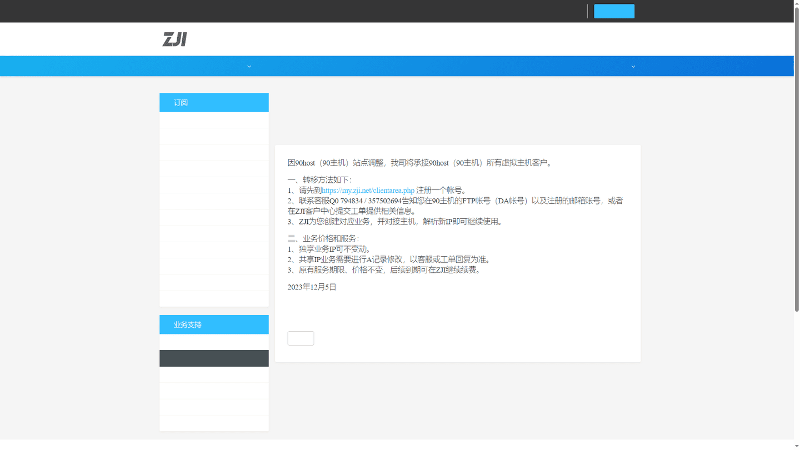
Task: Click the 业务支持 sidebar panel header
Action: pos(214,324)
